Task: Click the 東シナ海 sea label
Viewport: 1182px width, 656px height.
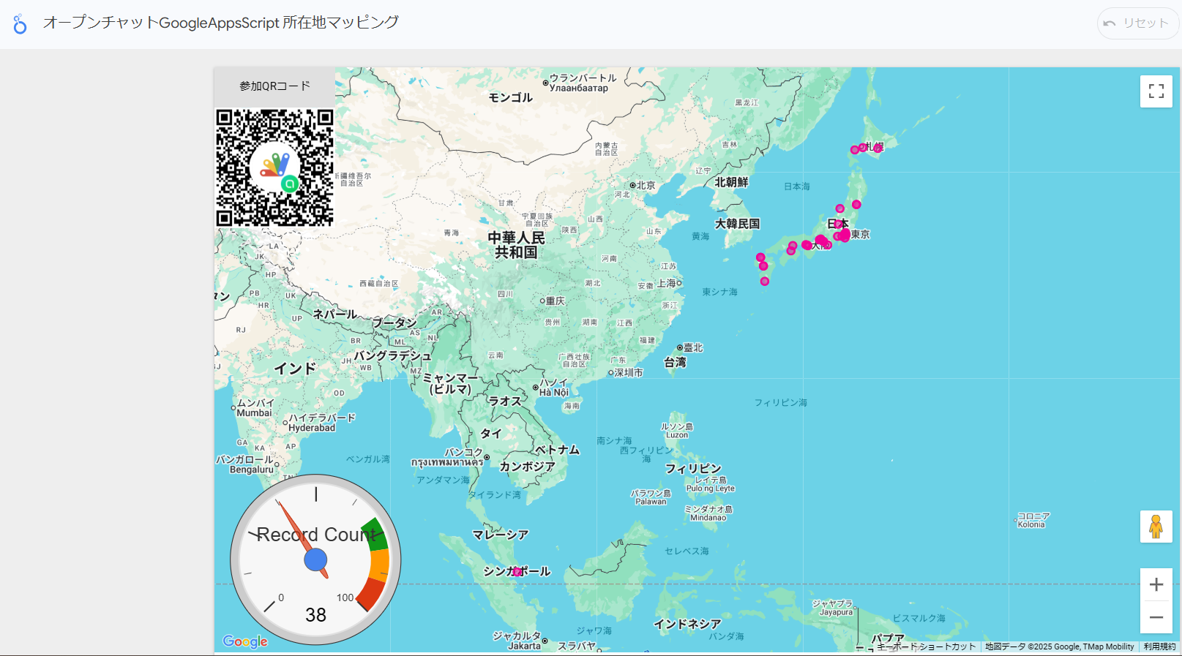Action: tap(719, 292)
